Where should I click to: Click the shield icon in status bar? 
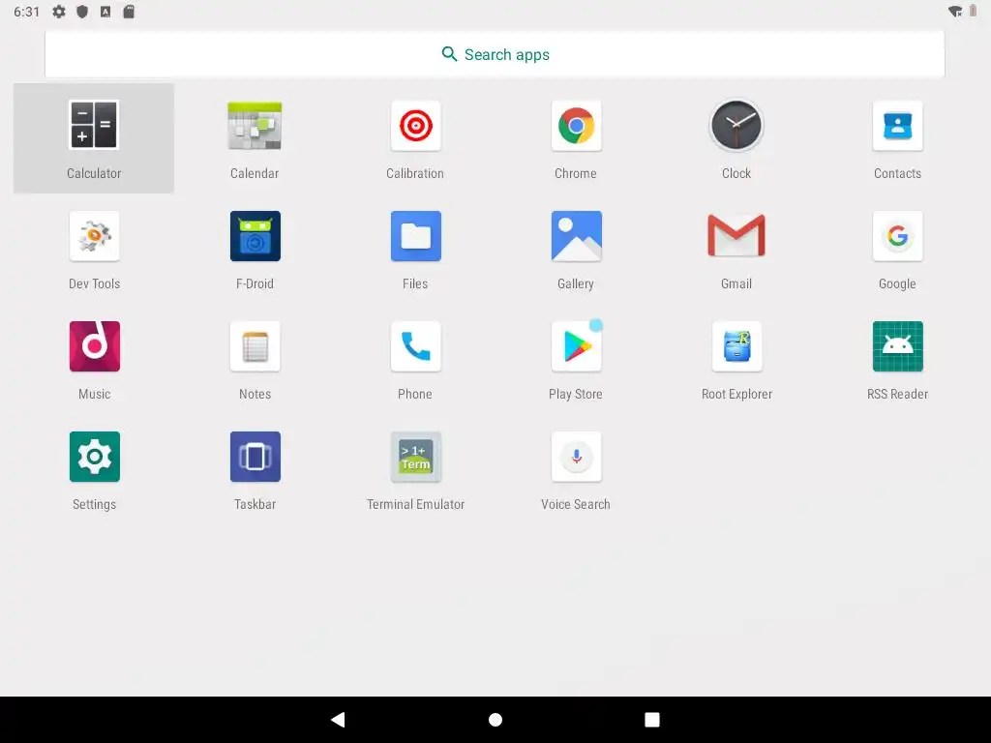82,12
